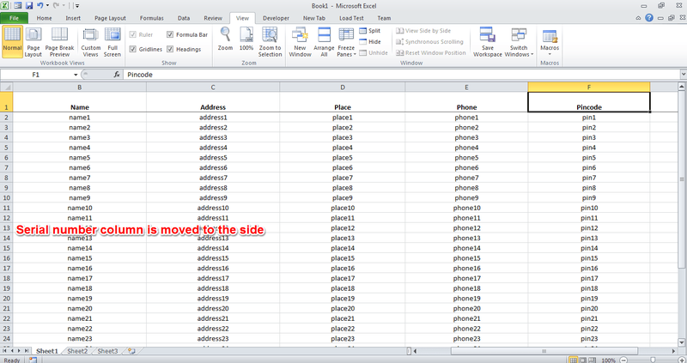The image size is (687, 363).
Task: Switch to Sheet3 tab
Action: [x=107, y=351]
